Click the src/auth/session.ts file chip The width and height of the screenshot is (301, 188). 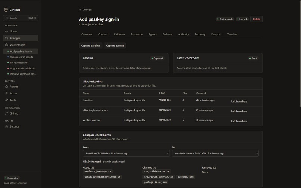point(156,172)
